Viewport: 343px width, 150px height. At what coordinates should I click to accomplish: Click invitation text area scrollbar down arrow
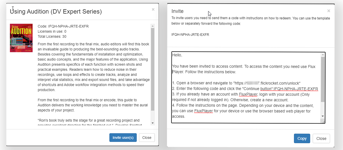pyautogui.click(x=323, y=116)
